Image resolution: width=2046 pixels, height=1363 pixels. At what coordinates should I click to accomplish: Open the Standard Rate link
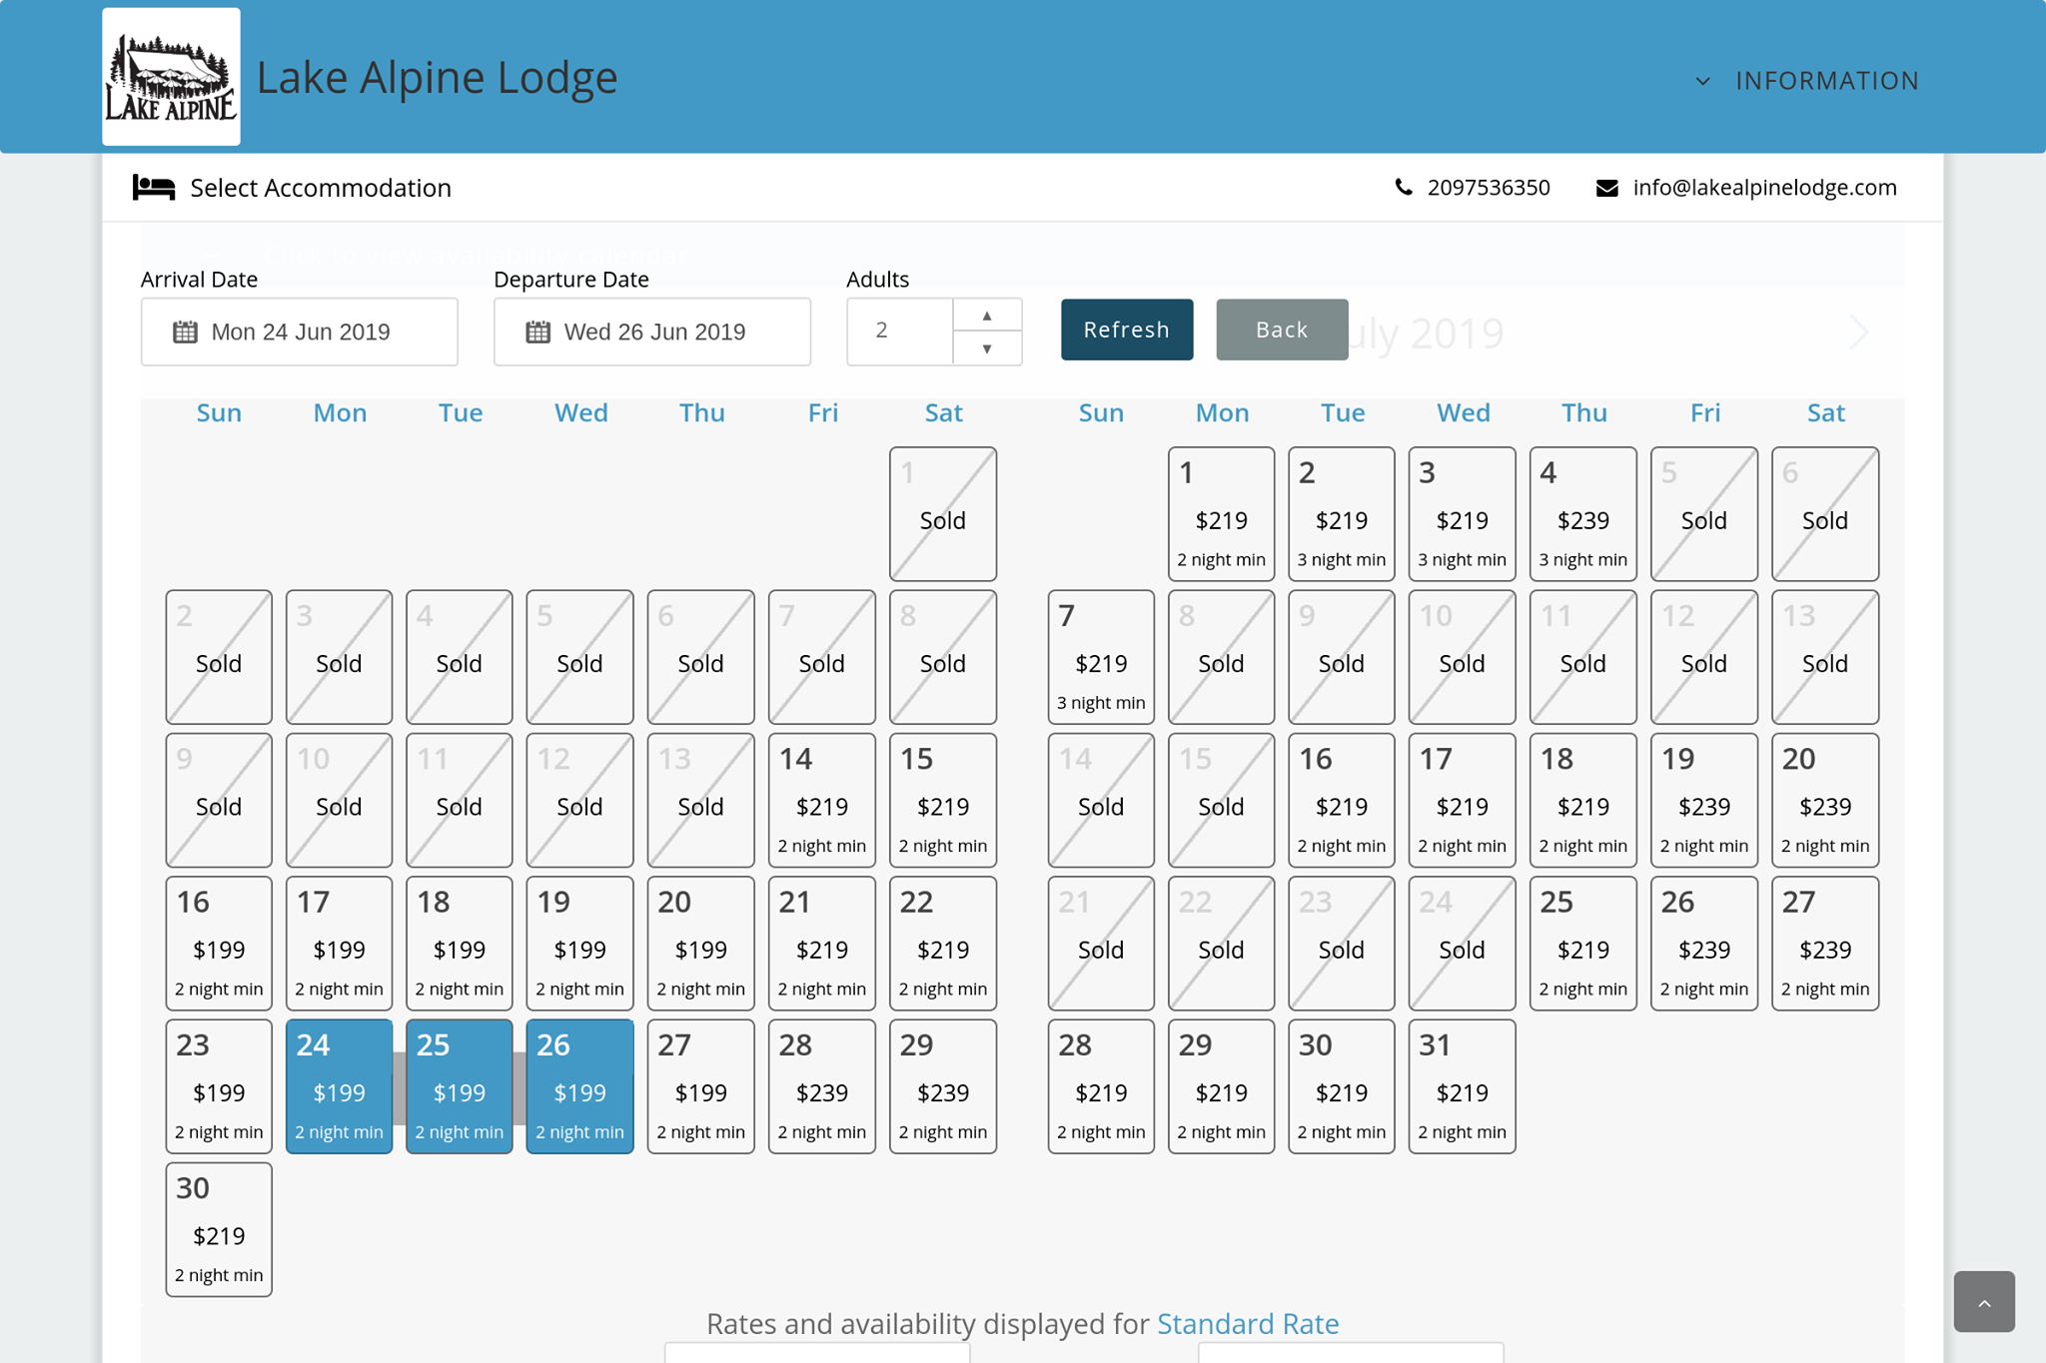tap(1247, 1323)
